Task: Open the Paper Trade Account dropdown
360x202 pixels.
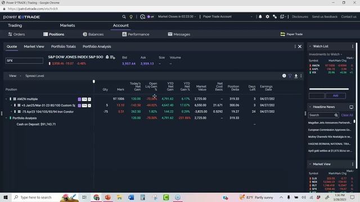Action: click(228, 17)
